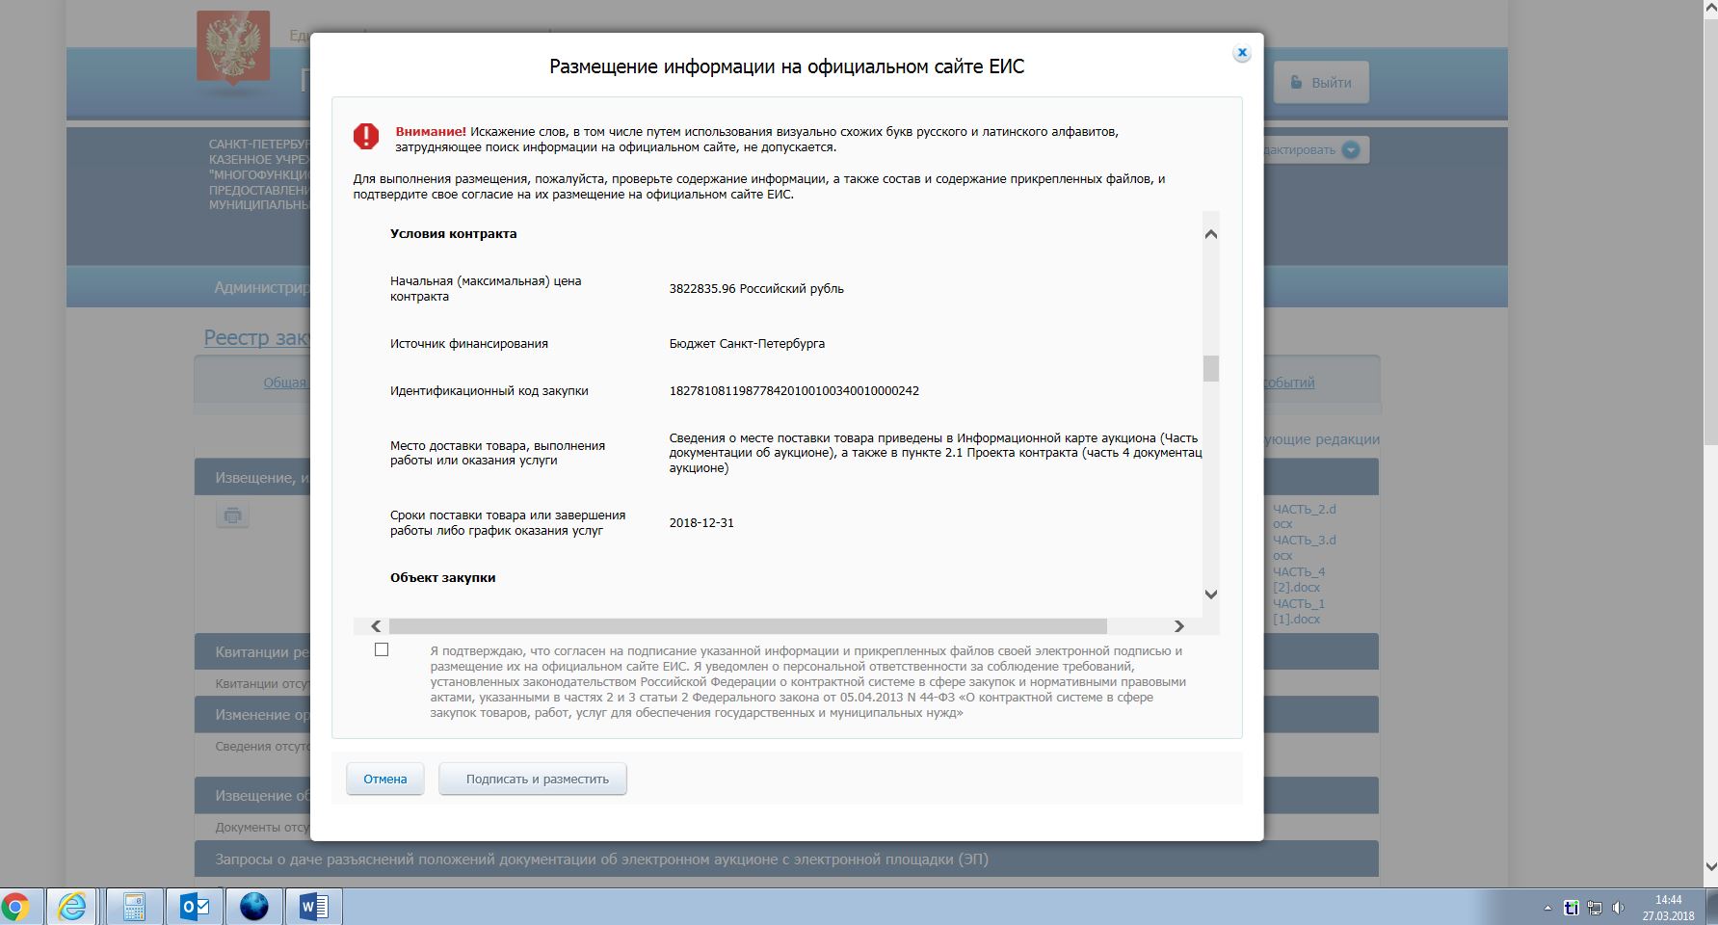
Task: Select the событий tab link
Action: click(x=1289, y=383)
